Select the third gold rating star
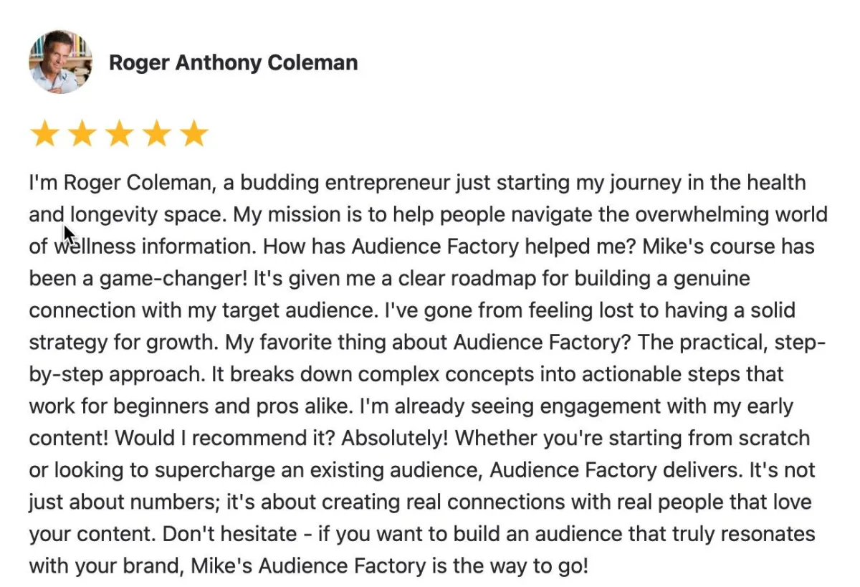 point(119,134)
